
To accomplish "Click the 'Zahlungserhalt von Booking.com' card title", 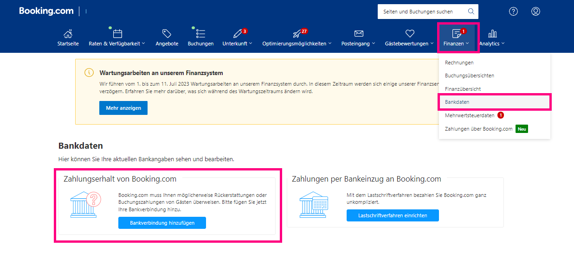I will [x=120, y=179].
